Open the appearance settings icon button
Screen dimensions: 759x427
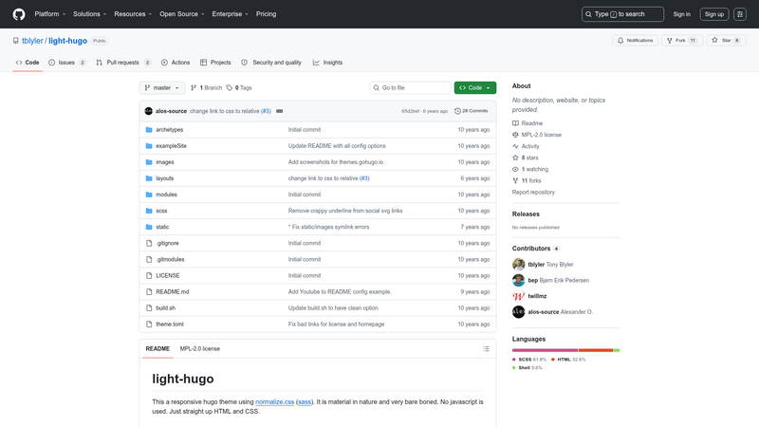coord(740,14)
